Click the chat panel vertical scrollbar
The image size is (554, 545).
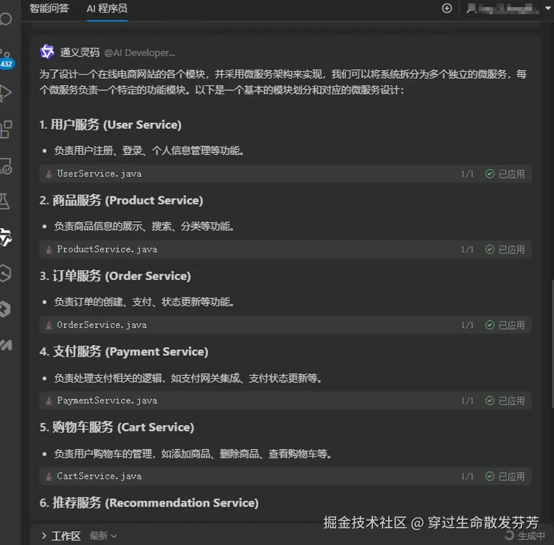552,345
